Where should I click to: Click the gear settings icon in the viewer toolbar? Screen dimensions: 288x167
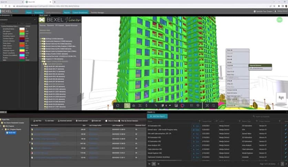tap(198, 105)
